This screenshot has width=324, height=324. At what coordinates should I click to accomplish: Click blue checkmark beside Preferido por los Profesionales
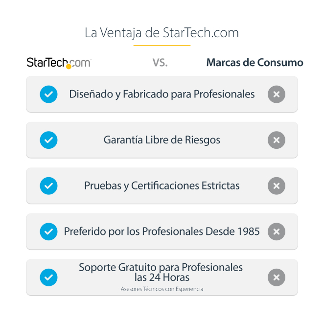coord(48,231)
